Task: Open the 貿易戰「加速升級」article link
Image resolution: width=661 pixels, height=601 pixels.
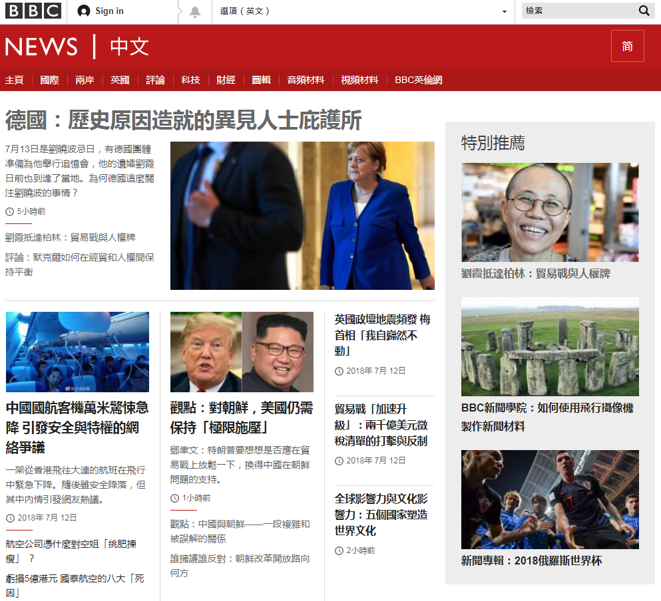Action: (381, 425)
